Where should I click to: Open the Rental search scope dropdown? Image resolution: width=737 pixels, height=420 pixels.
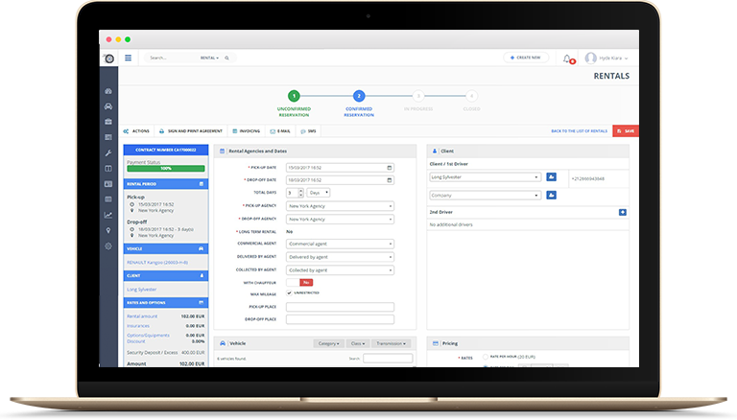pyautogui.click(x=209, y=58)
